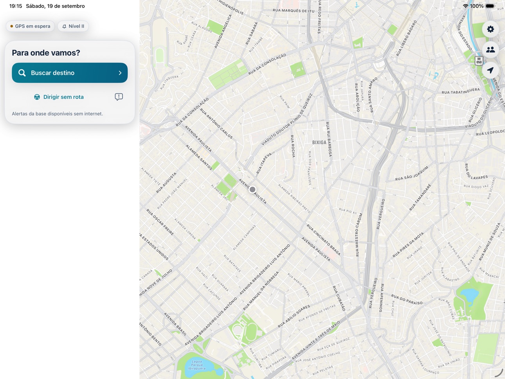Tap the current location dot on Avenida Paulista
Screen dimensions: 505x379
(252, 189)
